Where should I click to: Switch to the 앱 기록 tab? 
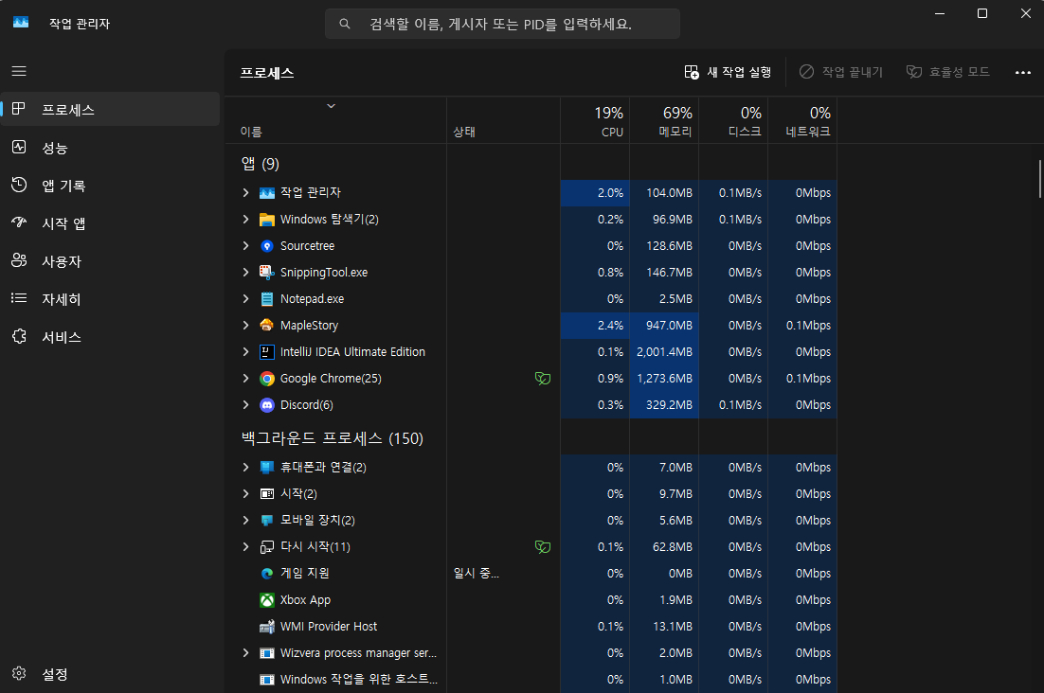click(111, 185)
